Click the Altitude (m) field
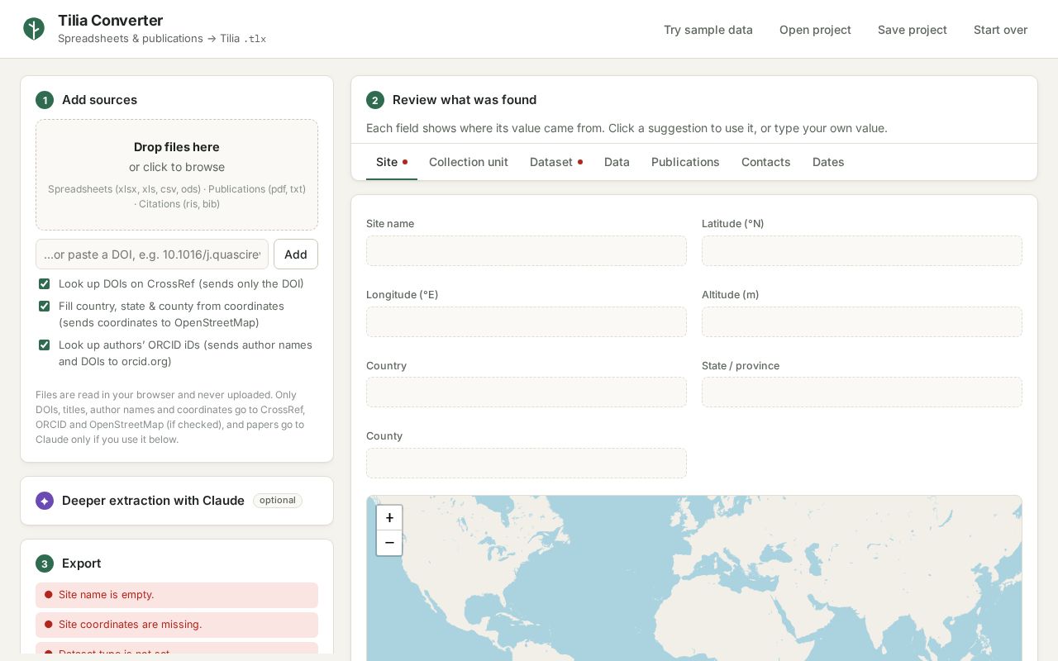 [x=862, y=322]
